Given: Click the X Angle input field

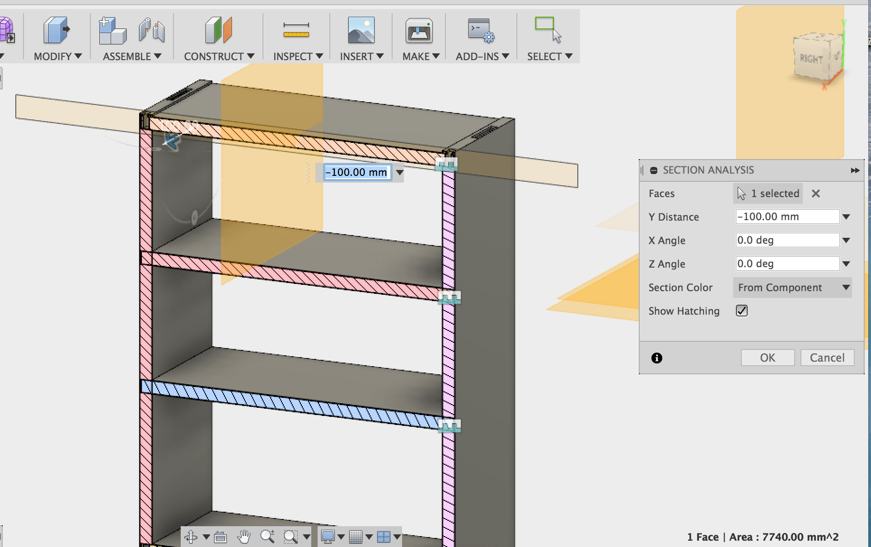Looking at the screenshot, I should [x=787, y=240].
